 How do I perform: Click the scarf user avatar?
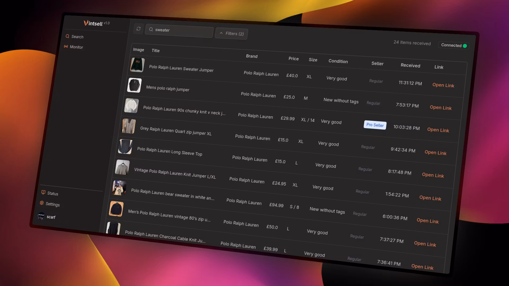[x=41, y=216]
